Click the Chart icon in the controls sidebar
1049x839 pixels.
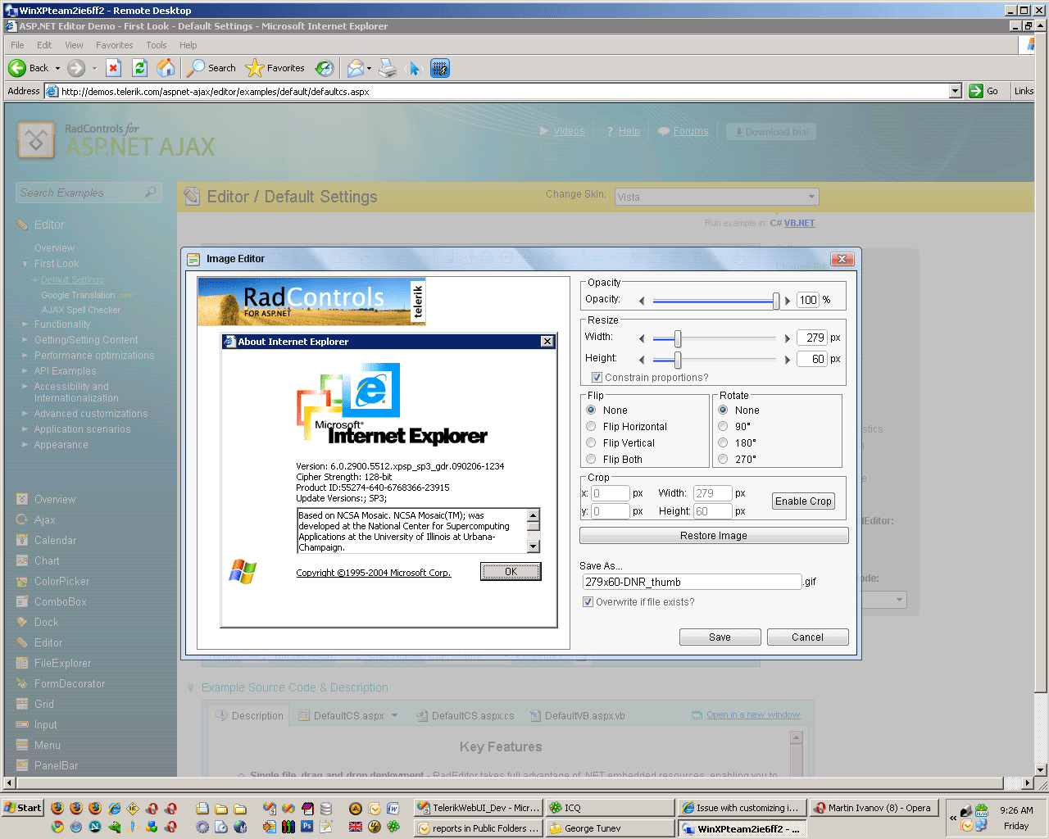pos(22,560)
